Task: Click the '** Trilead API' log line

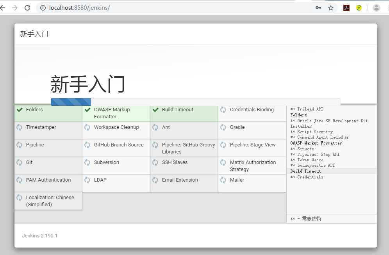Action: click(307, 109)
